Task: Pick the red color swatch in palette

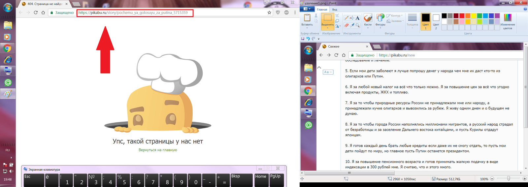Action: (x=462, y=16)
